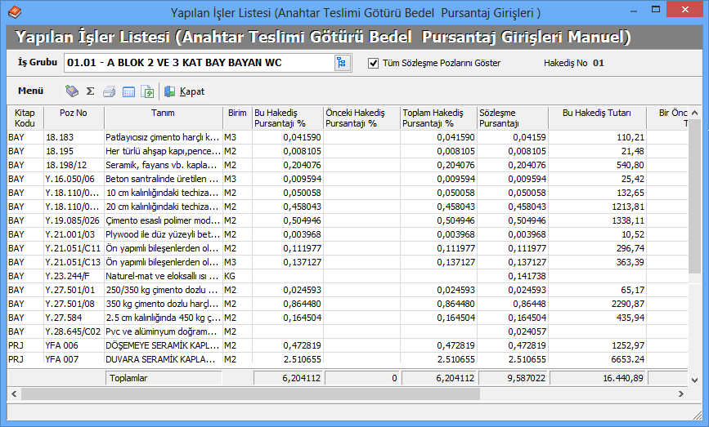
Task: Click the export sheet icon with green arrow
Action: [x=146, y=91]
